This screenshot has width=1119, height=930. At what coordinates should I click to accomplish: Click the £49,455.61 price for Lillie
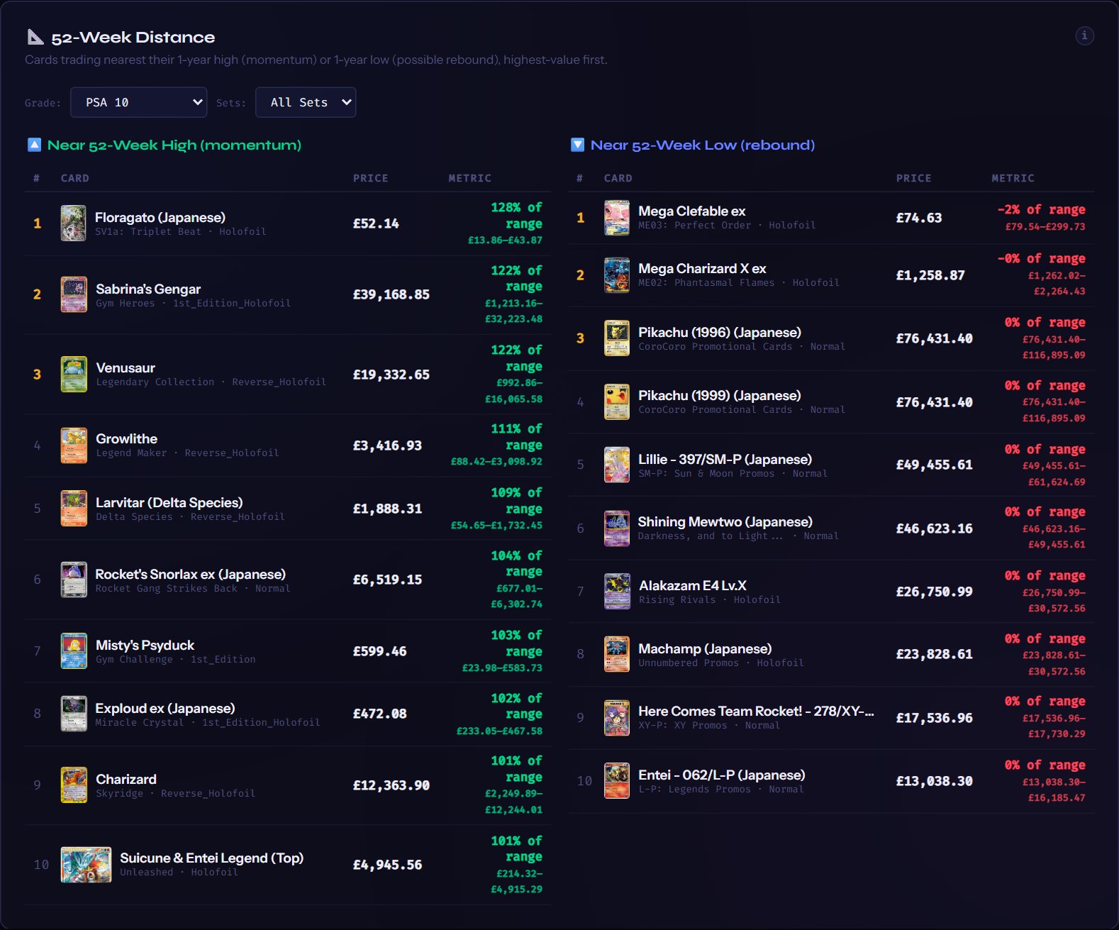(935, 465)
